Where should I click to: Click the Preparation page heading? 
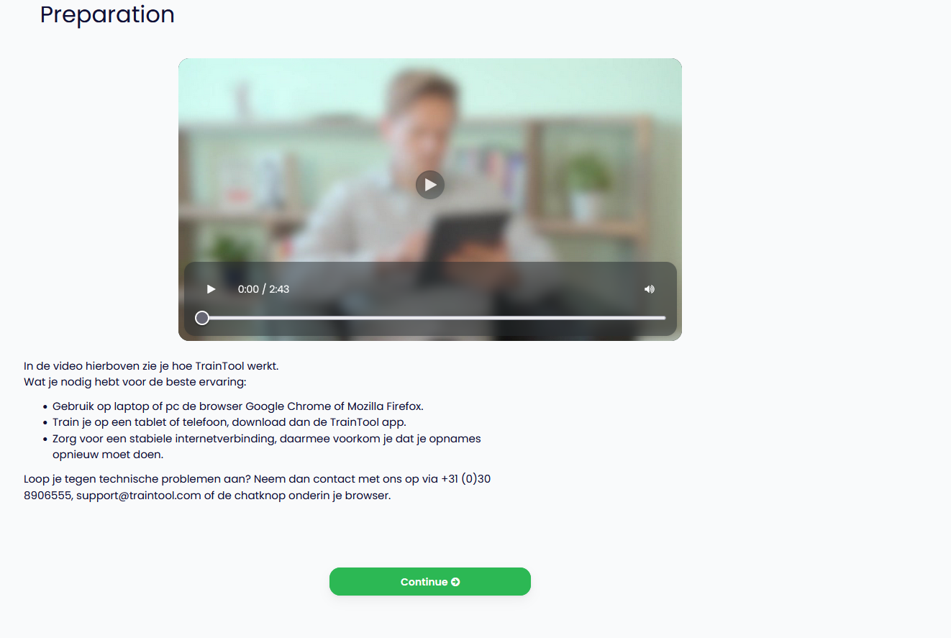tap(107, 14)
